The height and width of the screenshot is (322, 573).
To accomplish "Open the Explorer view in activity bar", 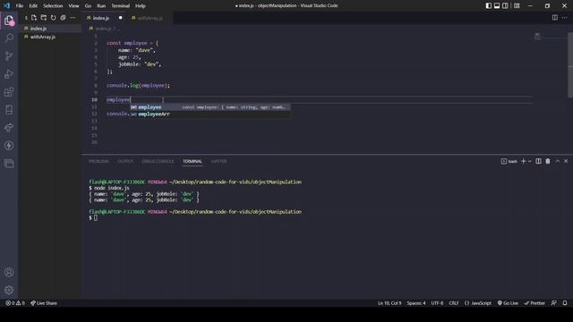I will click(9, 21).
